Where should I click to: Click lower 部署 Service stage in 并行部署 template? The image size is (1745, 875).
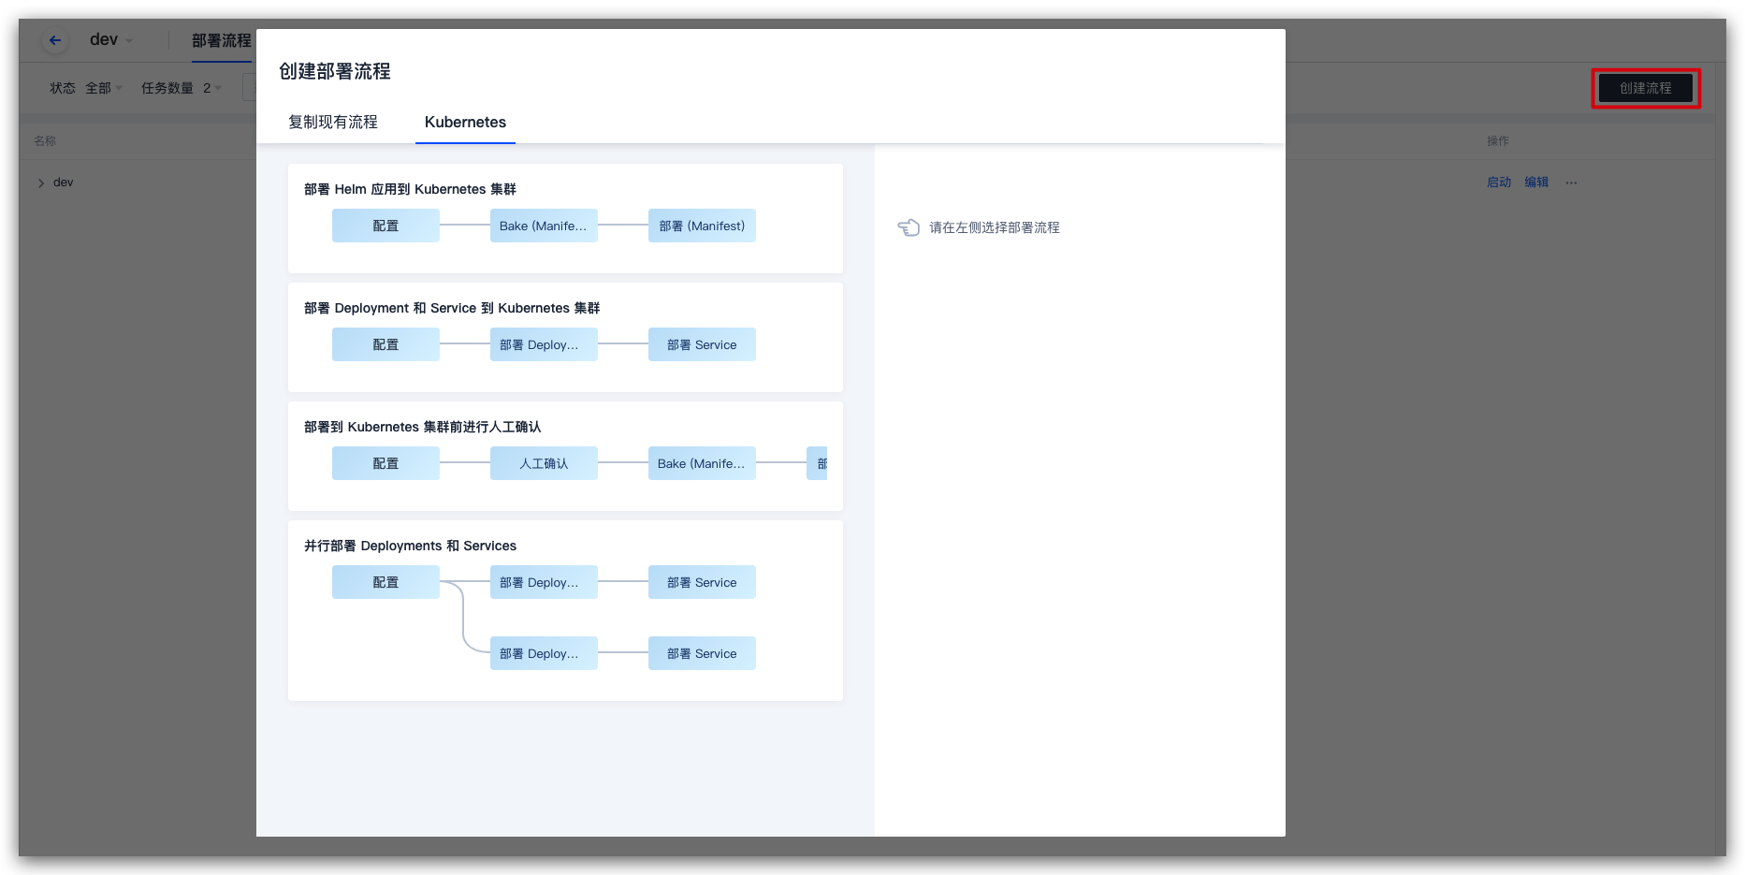(x=702, y=653)
